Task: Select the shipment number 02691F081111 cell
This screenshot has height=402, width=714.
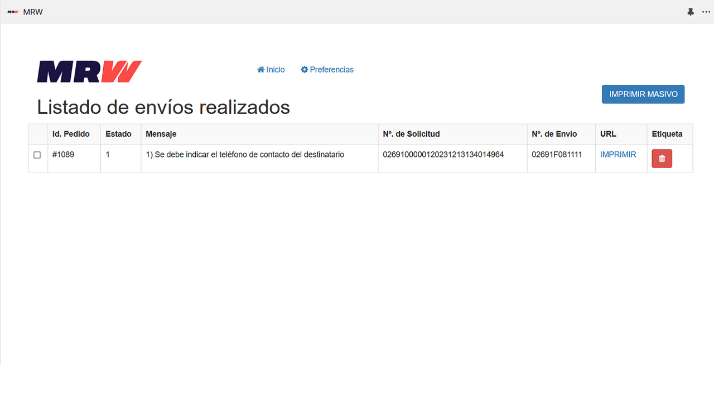Action: pyautogui.click(x=557, y=155)
